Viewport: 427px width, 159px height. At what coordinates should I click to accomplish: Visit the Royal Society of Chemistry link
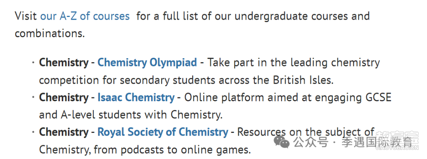pyautogui.click(x=163, y=132)
